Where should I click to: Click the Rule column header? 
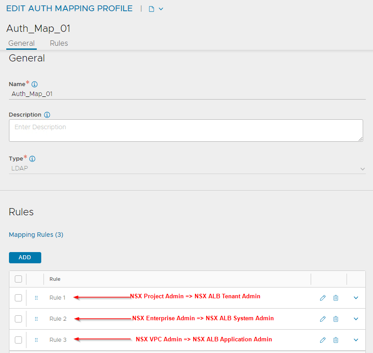click(x=55, y=279)
